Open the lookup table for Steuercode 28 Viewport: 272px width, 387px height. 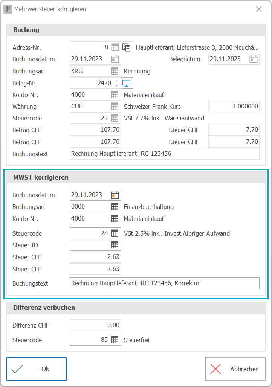pos(115,233)
